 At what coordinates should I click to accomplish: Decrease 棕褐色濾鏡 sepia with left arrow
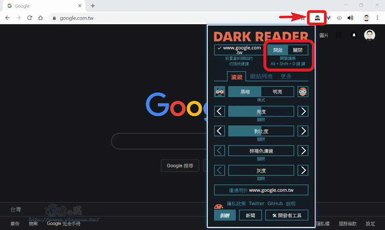[219, 151]
